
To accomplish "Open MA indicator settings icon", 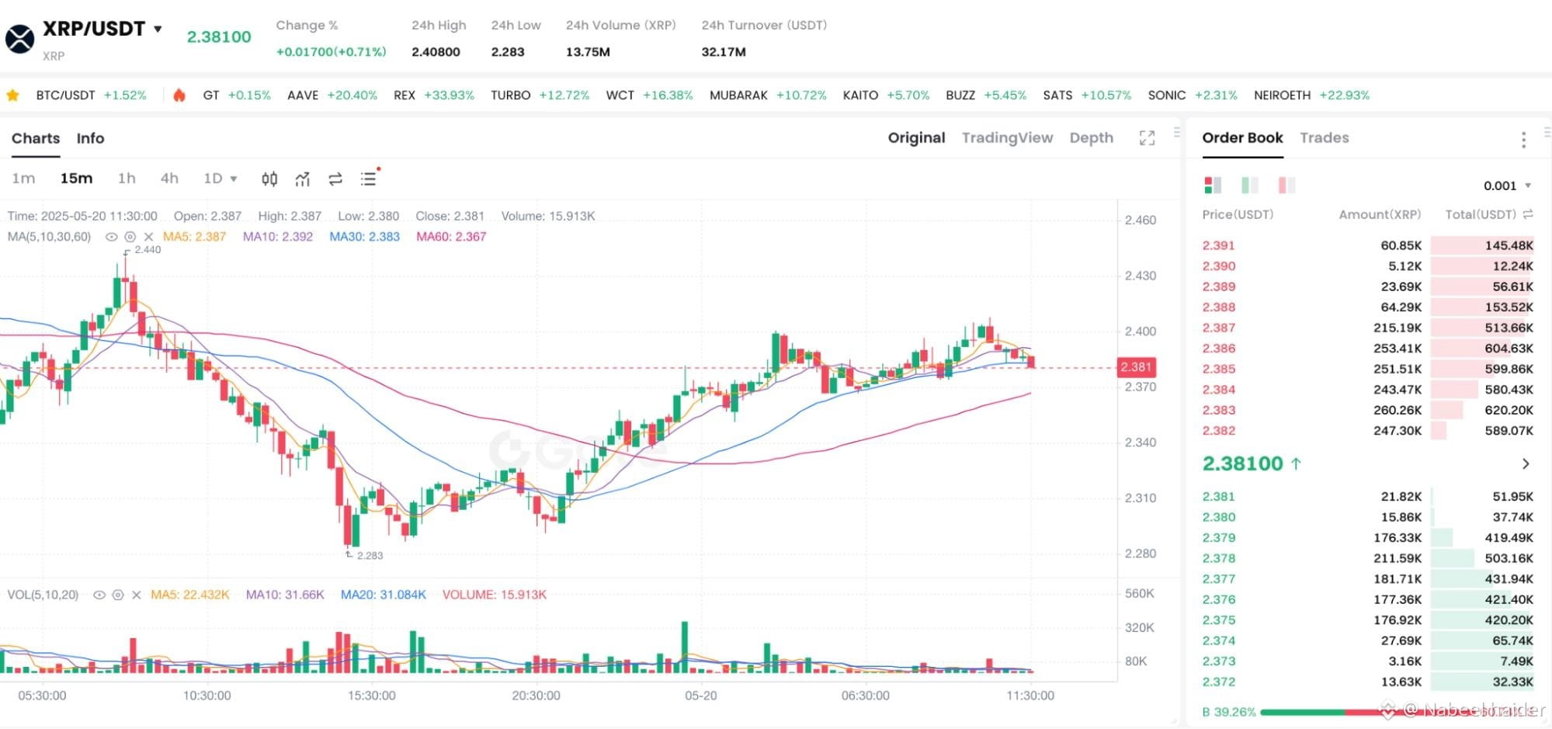I will (x=130, y=237).
